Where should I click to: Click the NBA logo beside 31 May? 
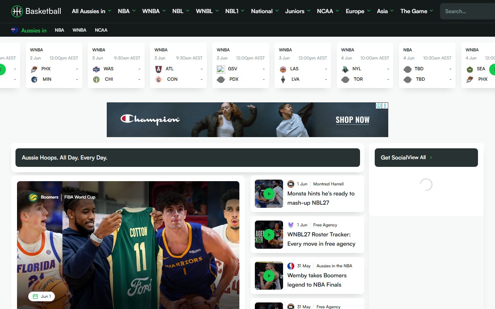tap(291, 266)
